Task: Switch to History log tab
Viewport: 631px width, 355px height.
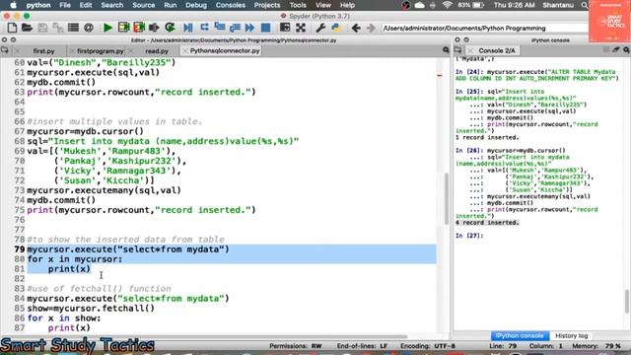Action: pos(572,335)
